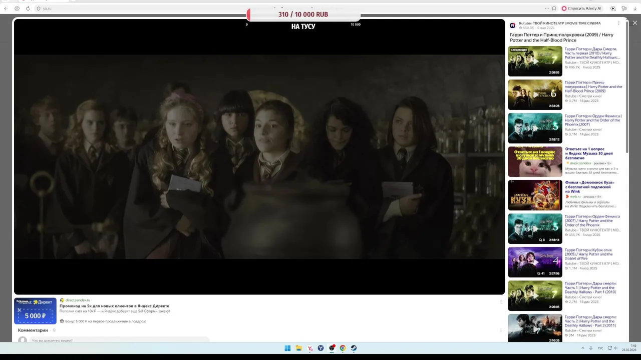Open the tabs panel icon in the browser toolbar
The width and height of the screenshot is (641, 360).
pyautogui.click(x=624, y=8)
